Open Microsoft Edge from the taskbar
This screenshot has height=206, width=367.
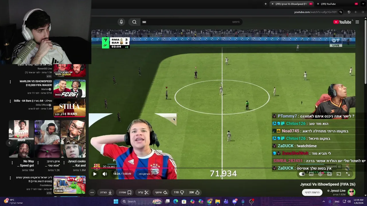coord(176,201)
